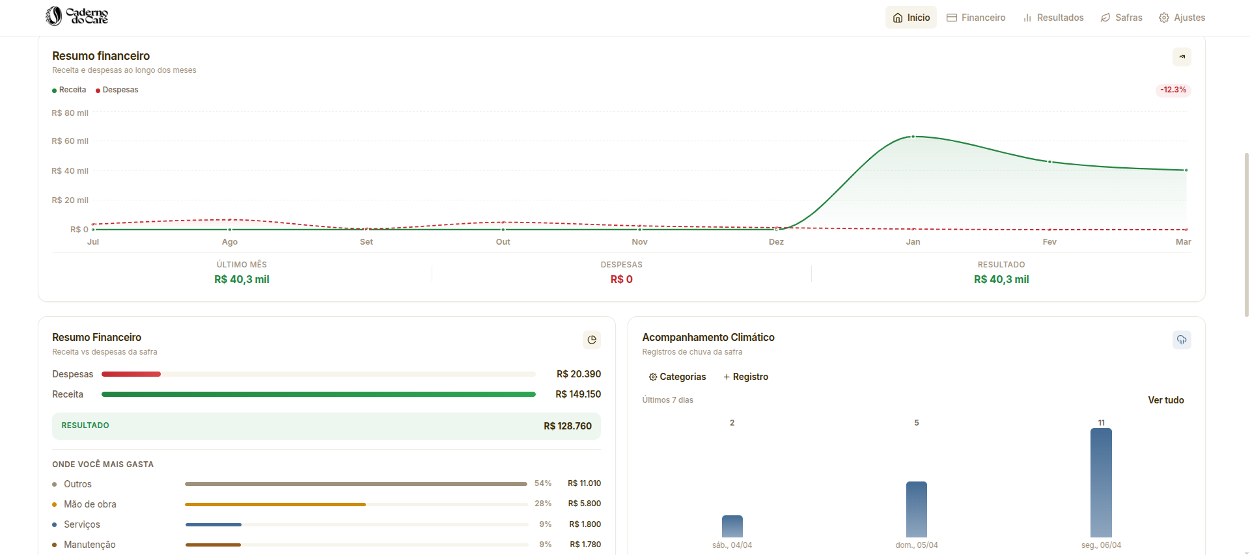Open the Financeiro tab

[976, 18]
